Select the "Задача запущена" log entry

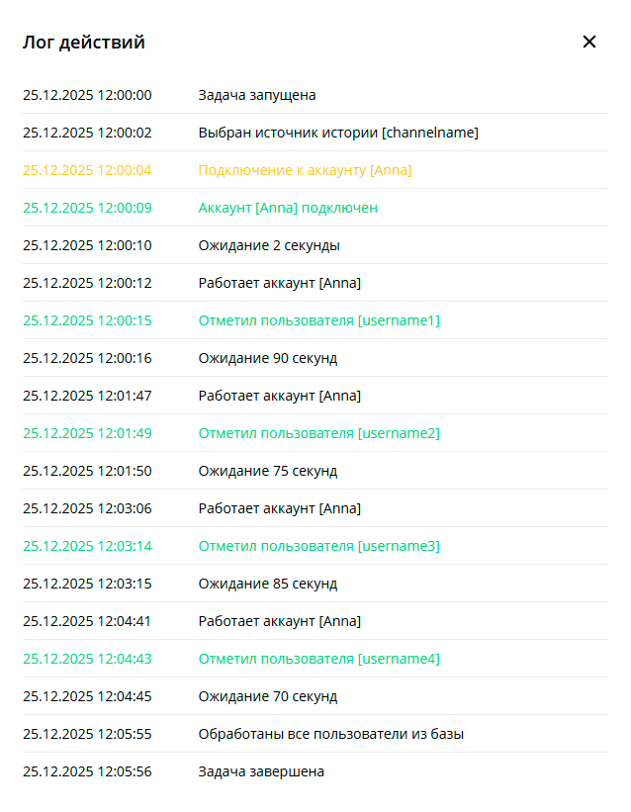click(x=257, y=95)
